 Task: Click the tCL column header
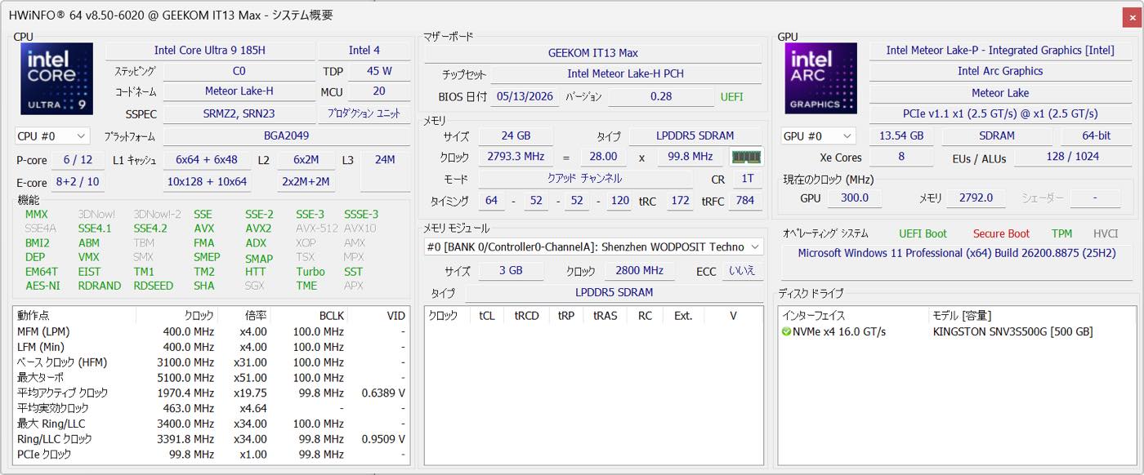(x=487, y=315)
